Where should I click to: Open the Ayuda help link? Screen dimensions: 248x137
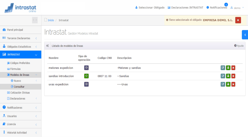[x=239, y=46]
